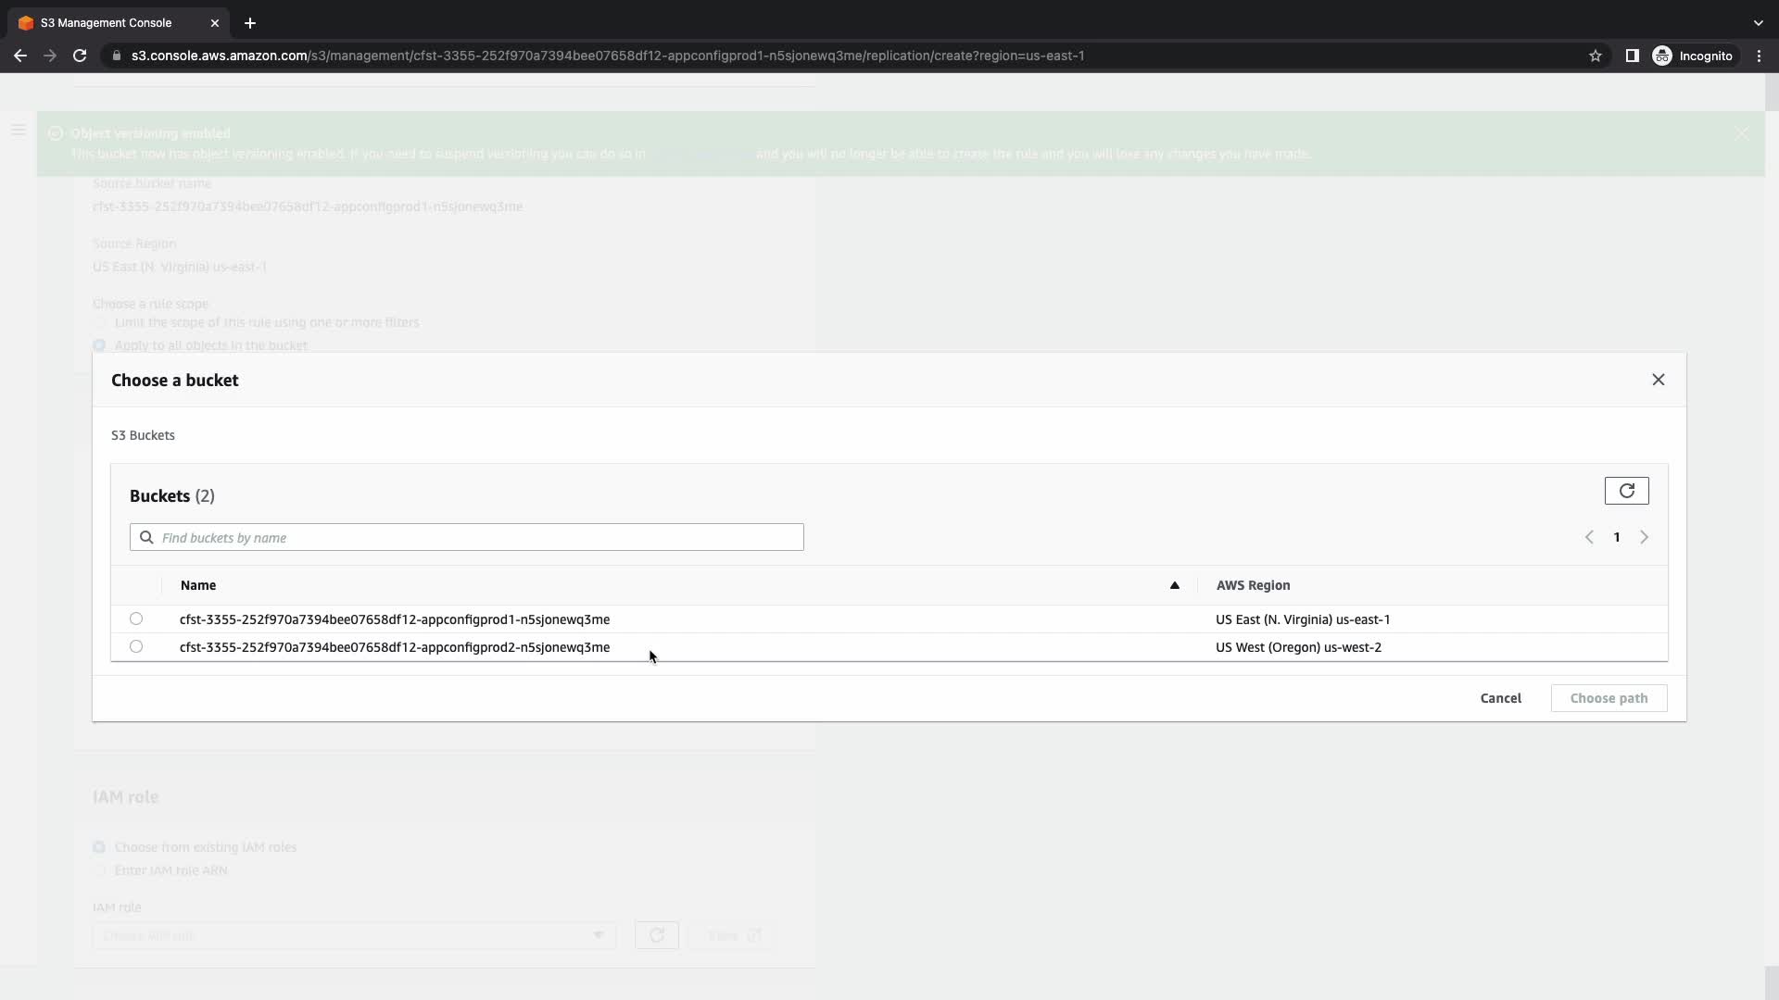Refresh the buckets list in dialog
This screenshot has height=1000, width=1779.
pos(1626,491)
